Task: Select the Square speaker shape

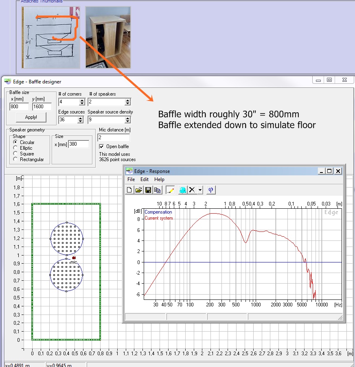Action: (x=15, y=153)
